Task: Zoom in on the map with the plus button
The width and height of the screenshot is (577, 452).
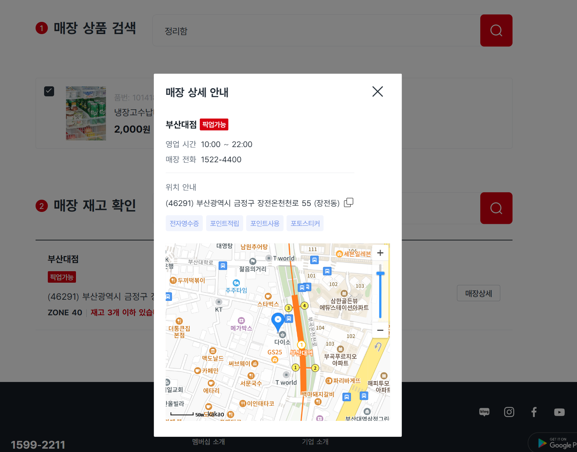Action: [x=380, y=252]
